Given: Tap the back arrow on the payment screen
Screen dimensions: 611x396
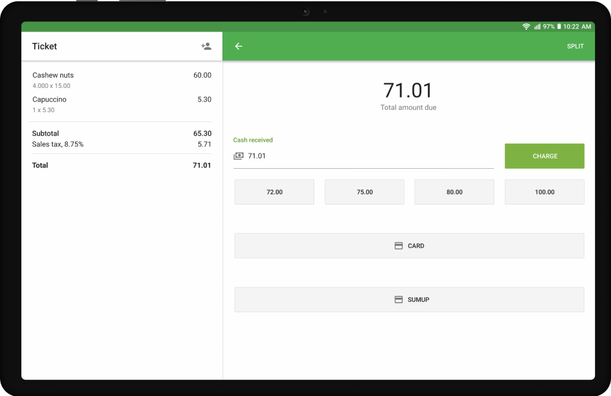Looking at the screenshot, I should [x=238, y=46].
